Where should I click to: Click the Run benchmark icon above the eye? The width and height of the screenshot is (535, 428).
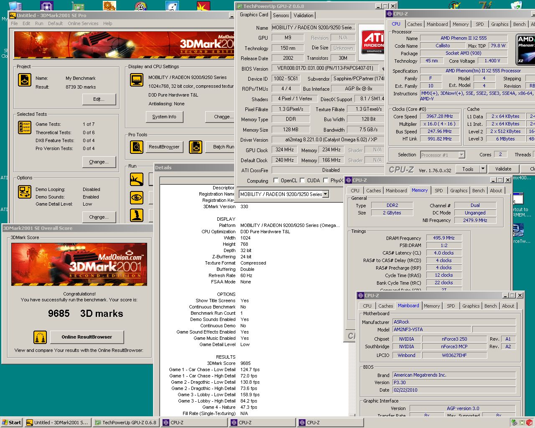(137, 179)
